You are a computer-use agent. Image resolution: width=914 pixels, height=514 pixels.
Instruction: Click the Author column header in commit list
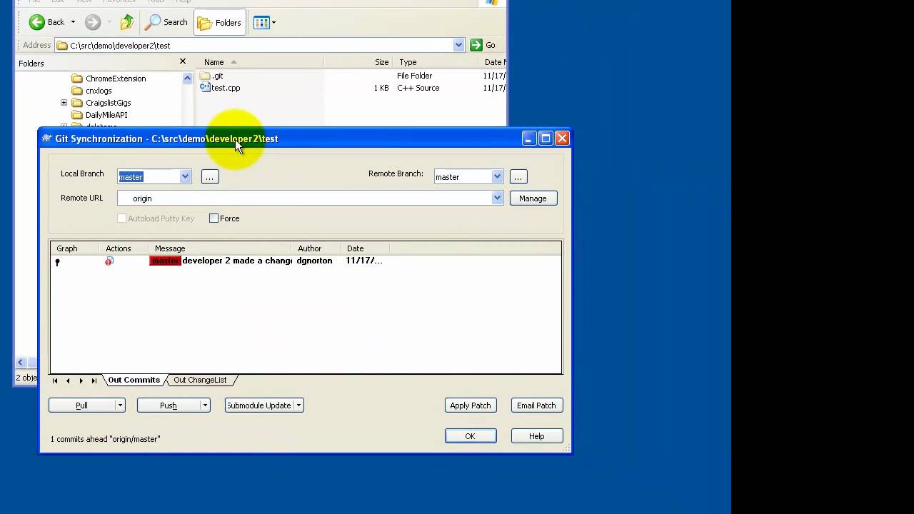pos(316,248)
